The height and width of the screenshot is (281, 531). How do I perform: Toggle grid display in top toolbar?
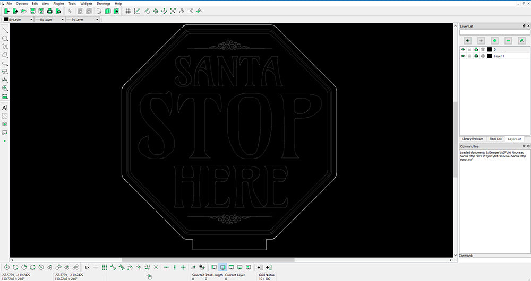(x=128, y=11)
